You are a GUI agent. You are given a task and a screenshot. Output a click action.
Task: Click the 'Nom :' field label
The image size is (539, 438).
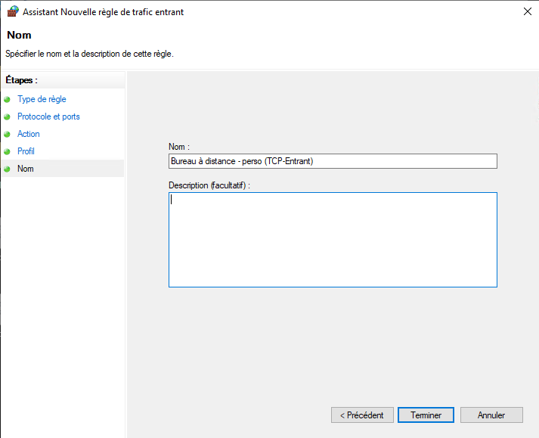click(179, 147)
